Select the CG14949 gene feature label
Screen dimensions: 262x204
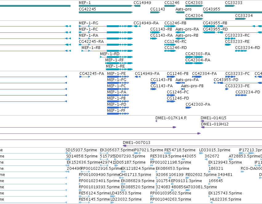[142, 3]
